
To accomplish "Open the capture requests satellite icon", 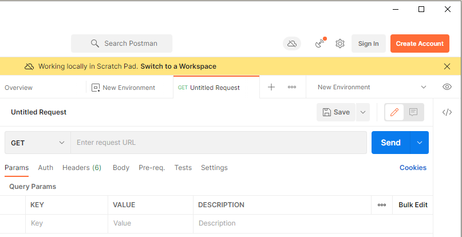I will point(321,43).
